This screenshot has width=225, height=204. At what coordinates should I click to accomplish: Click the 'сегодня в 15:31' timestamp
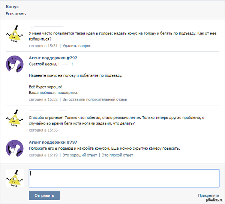point(43,46)
